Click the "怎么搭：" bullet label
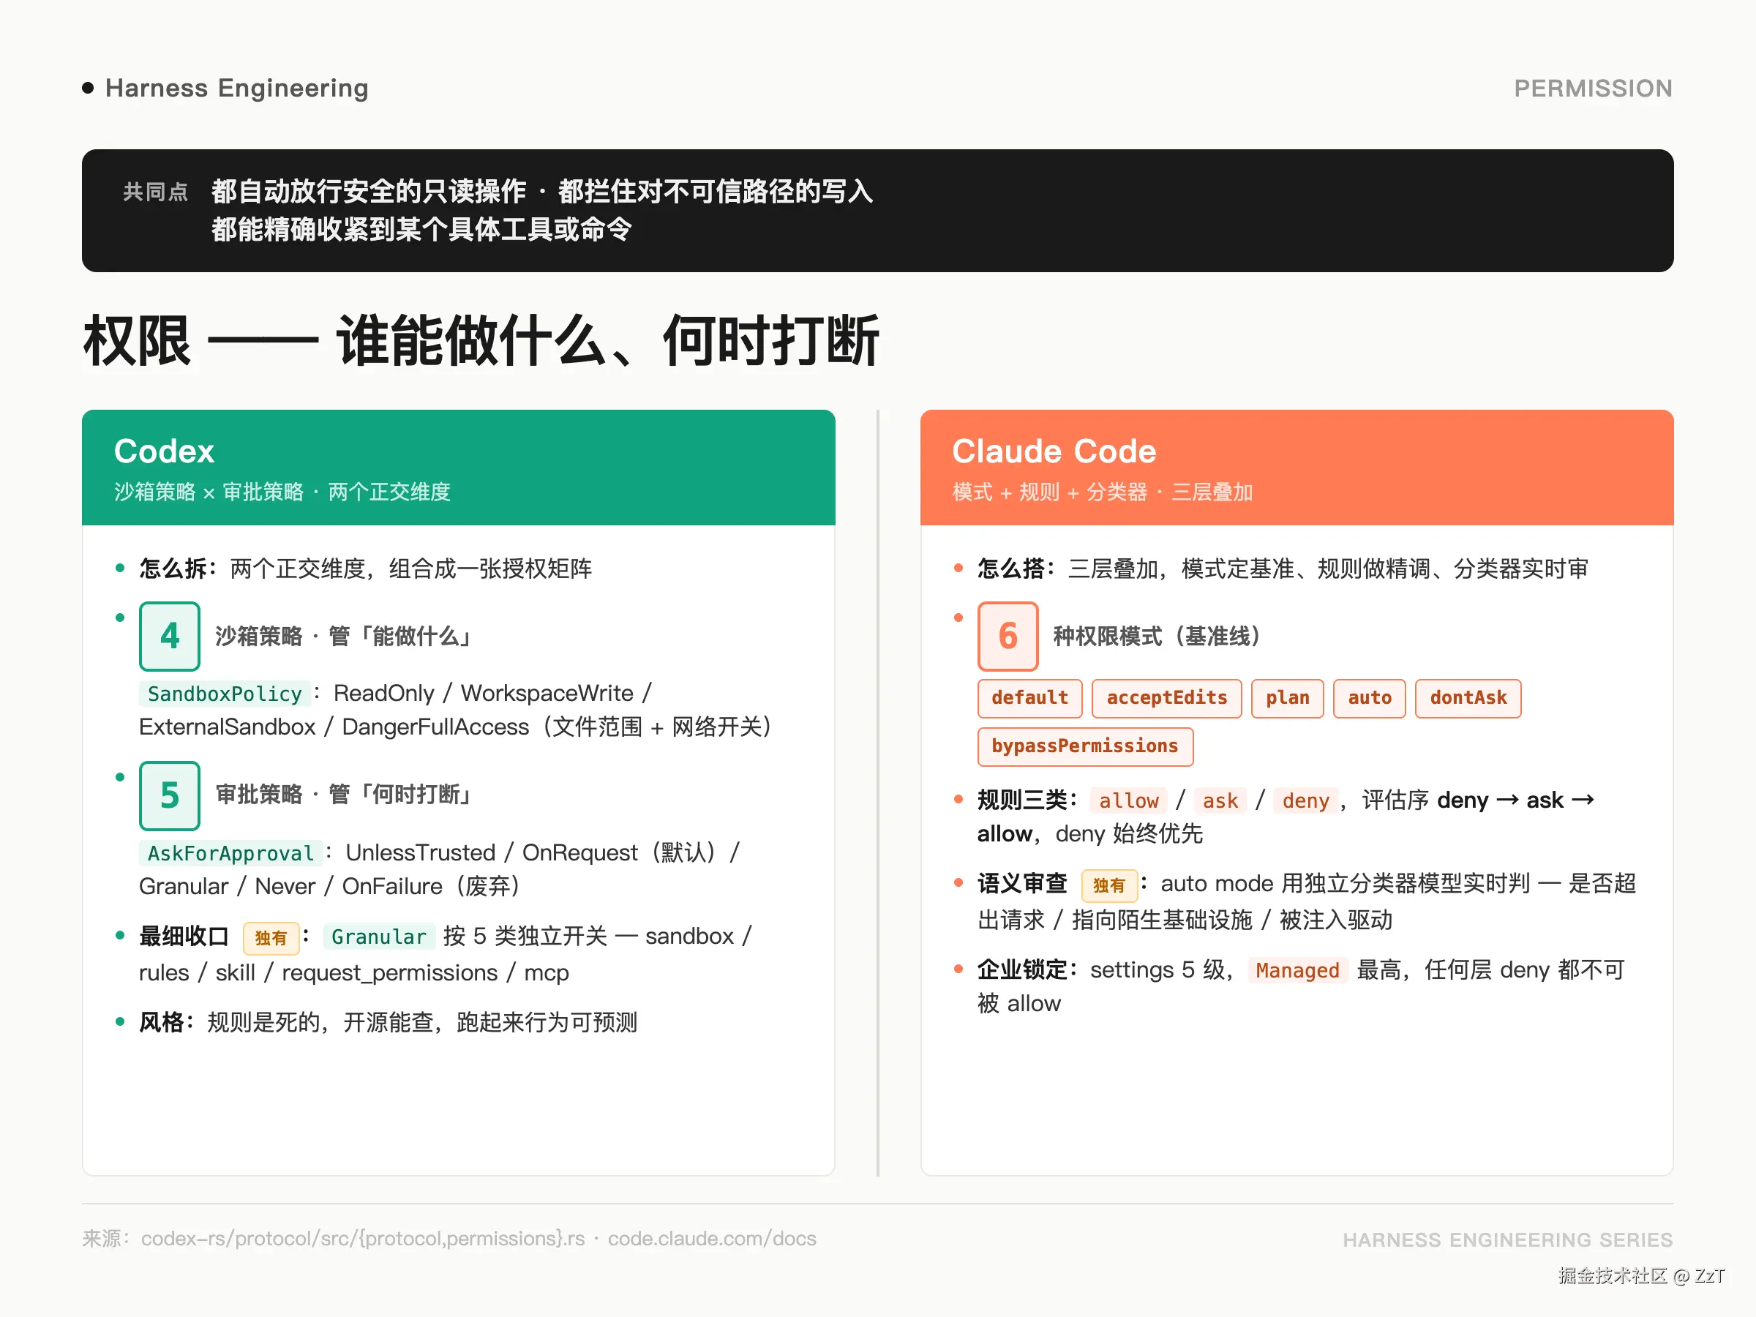 tap(1017, 569)
